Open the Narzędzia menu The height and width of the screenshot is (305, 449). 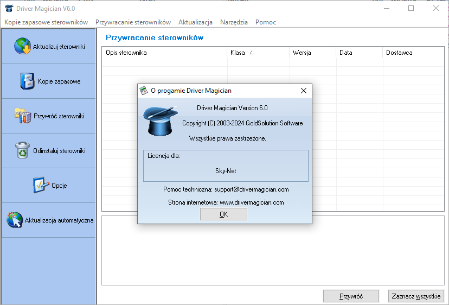[234, 22]
